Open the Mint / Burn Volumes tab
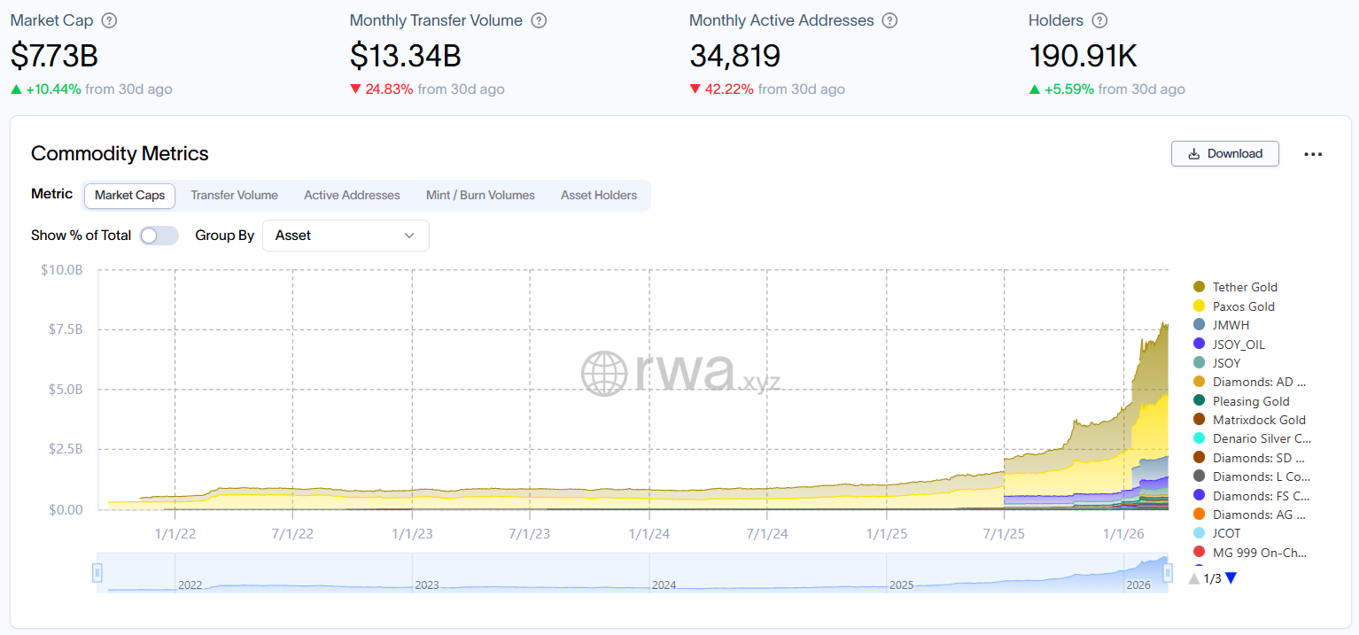Viewport: 1359px width, 635px height. pyautogui.click(x=480, y=196)
